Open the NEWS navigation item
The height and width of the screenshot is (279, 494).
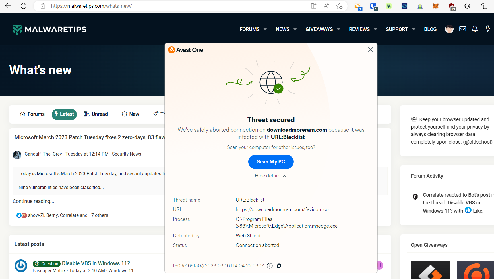pyautogui.click(x=283, y=29)
